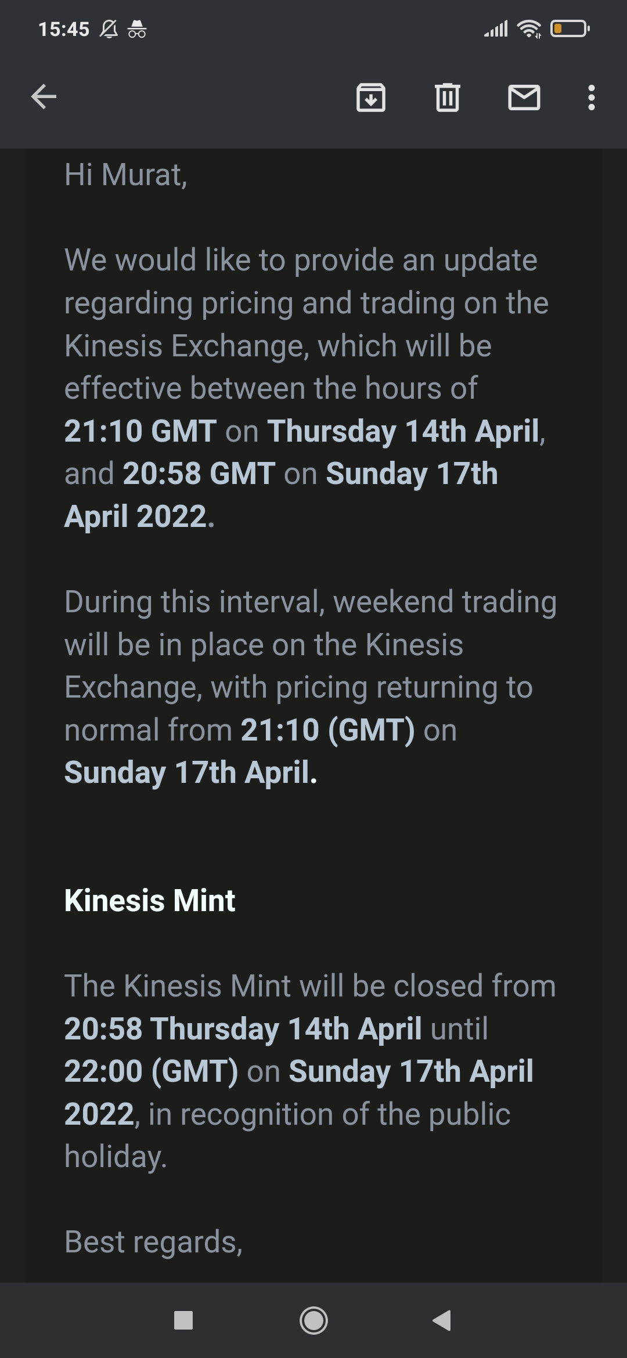
Task: Tap the bold 'Sunday 17th April.' text
Action: [x=191, y=772]
